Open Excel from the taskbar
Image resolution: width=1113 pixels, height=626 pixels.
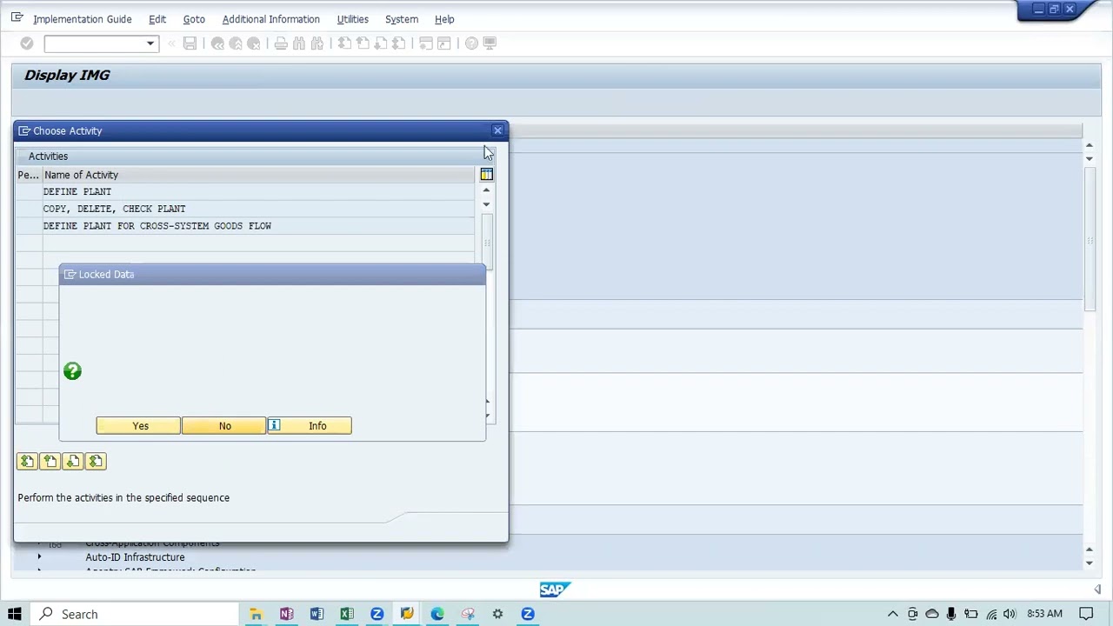pos(347,614)
